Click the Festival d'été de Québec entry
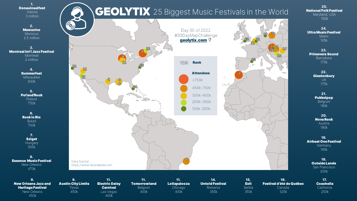 (283, 186)
